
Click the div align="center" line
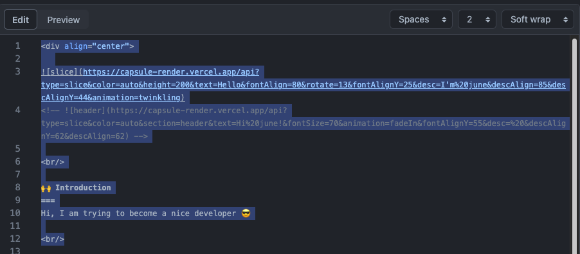[x=87, y=46]
